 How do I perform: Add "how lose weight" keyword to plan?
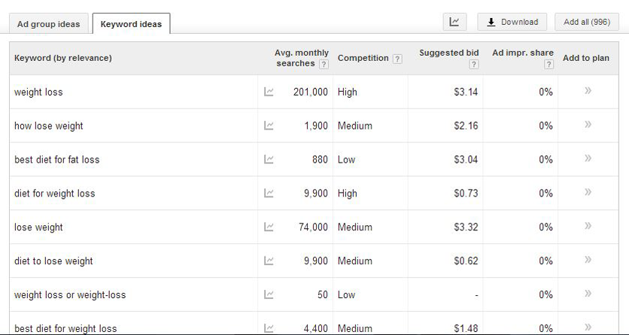pos(588,125)
